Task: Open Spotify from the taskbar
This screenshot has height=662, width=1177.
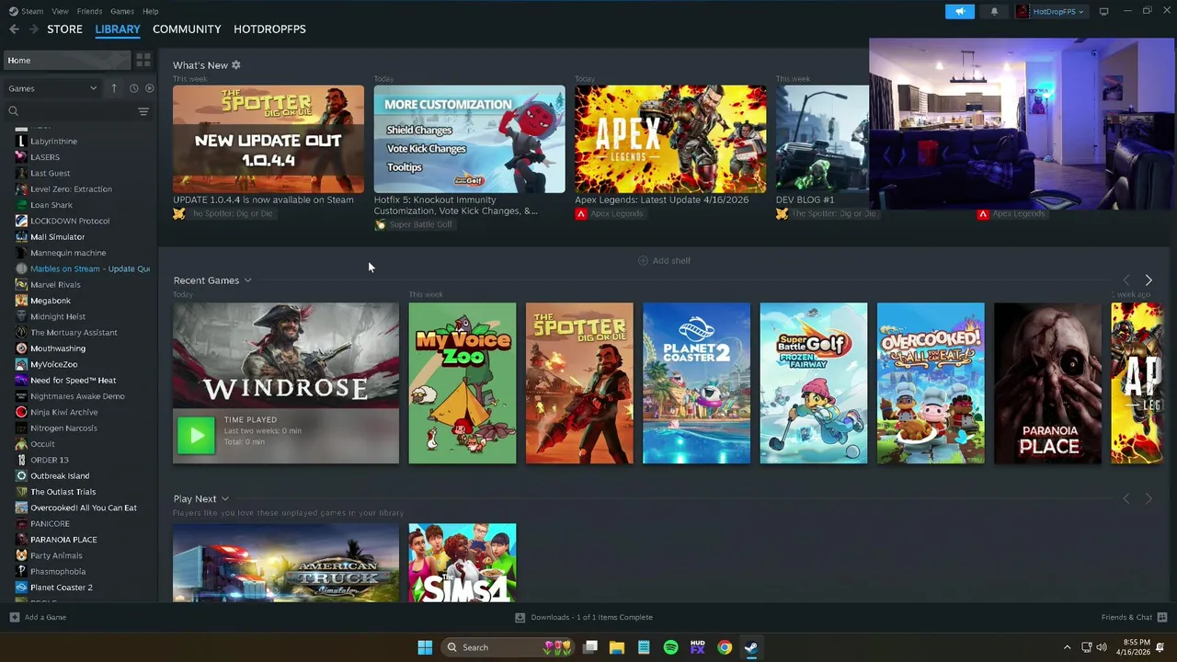Action: click(670, 647)
